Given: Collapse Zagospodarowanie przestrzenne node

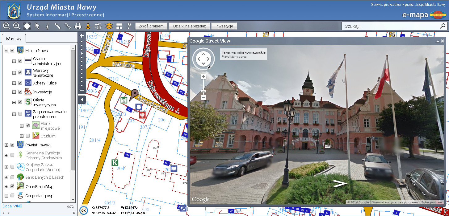Looking at the screenshot, I should 14,114.
